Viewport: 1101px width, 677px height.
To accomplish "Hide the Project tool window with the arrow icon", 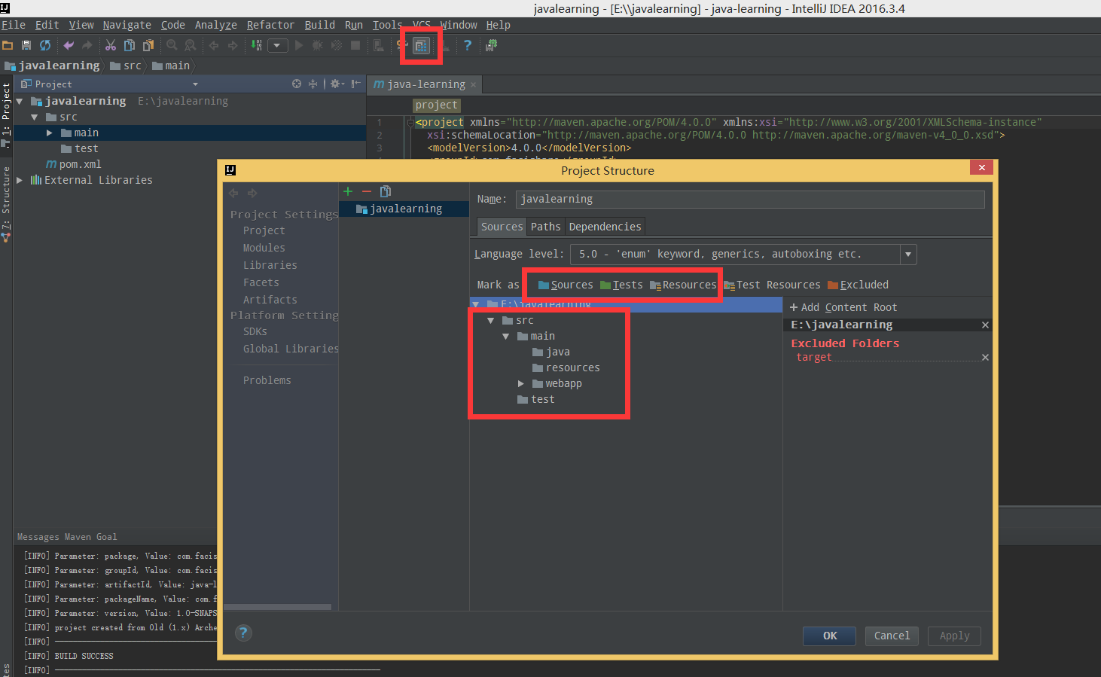I will (356, 84).
